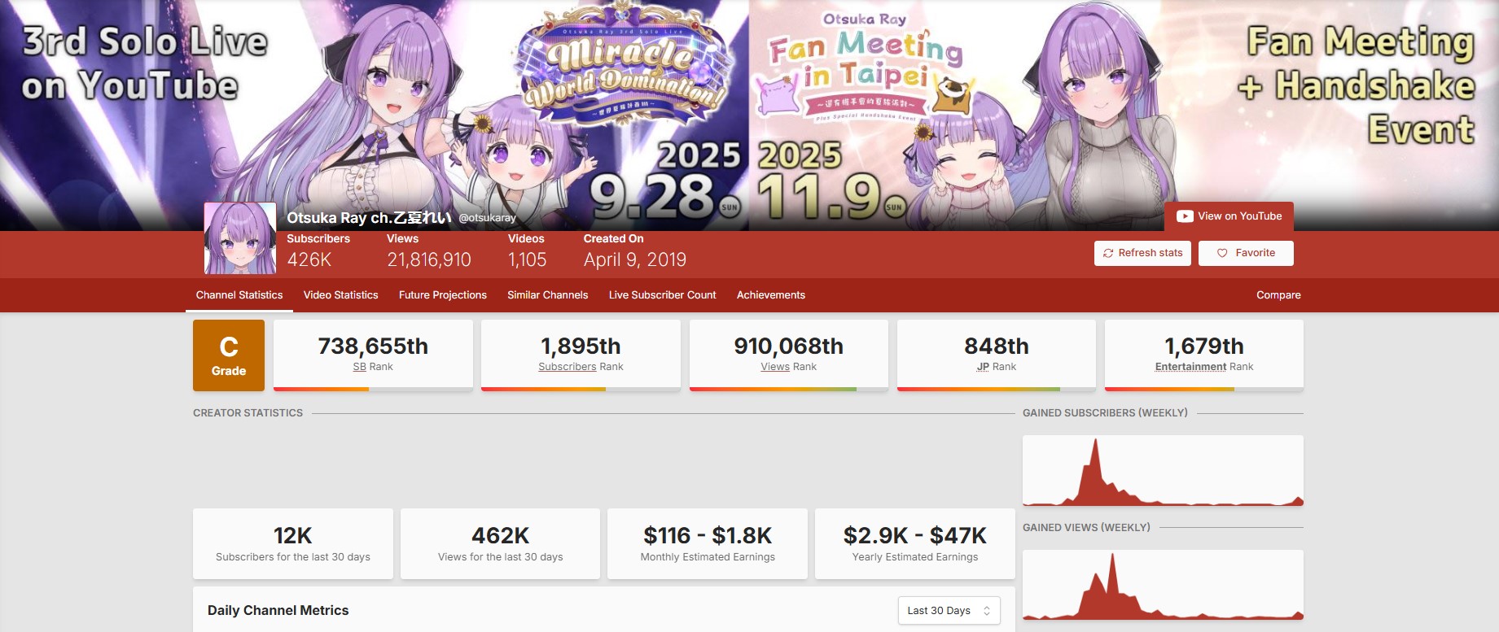Click the 12K subscribers last 30 days card
The width and height of the screenshot is (1499, 632).
pos(293,544)
